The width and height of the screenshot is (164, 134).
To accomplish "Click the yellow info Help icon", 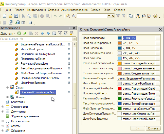I will pyautogui.click(x=155, y=16).
